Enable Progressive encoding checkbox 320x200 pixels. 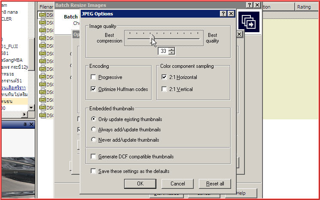[x=93, y=77]
